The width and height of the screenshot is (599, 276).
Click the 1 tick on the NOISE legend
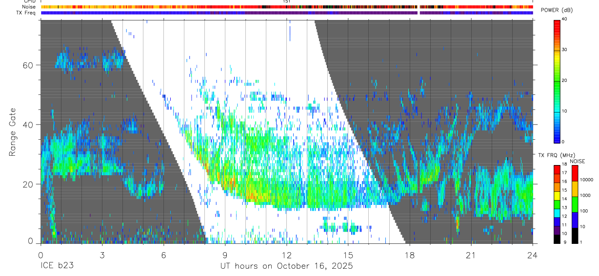[x=581, y=242]
